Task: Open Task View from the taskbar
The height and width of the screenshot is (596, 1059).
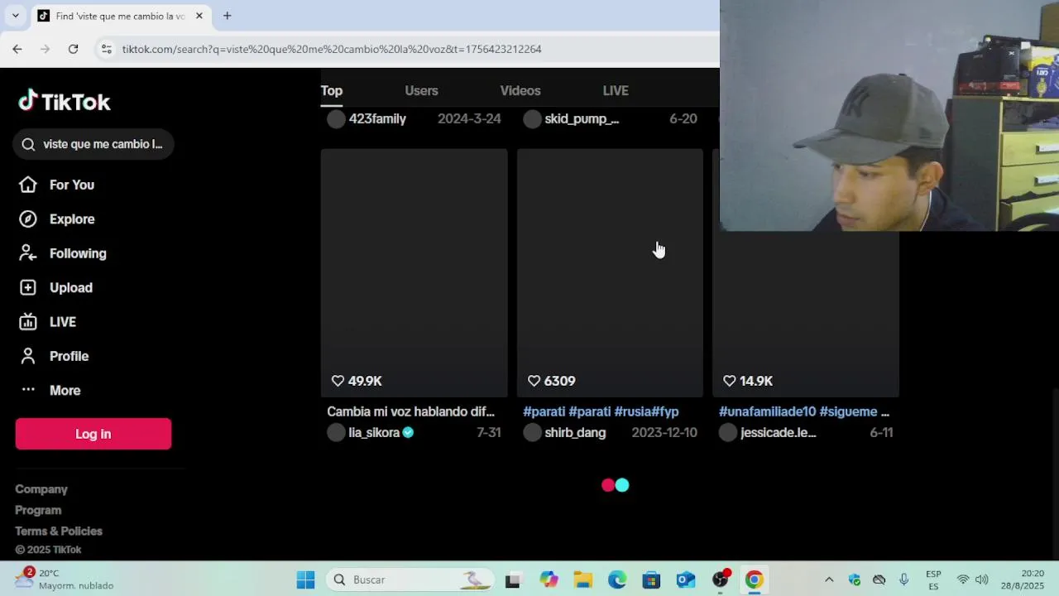Action: [512, 579]
